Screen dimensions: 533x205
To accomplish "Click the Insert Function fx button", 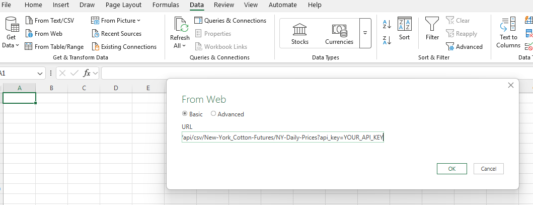I will [87, 73].
